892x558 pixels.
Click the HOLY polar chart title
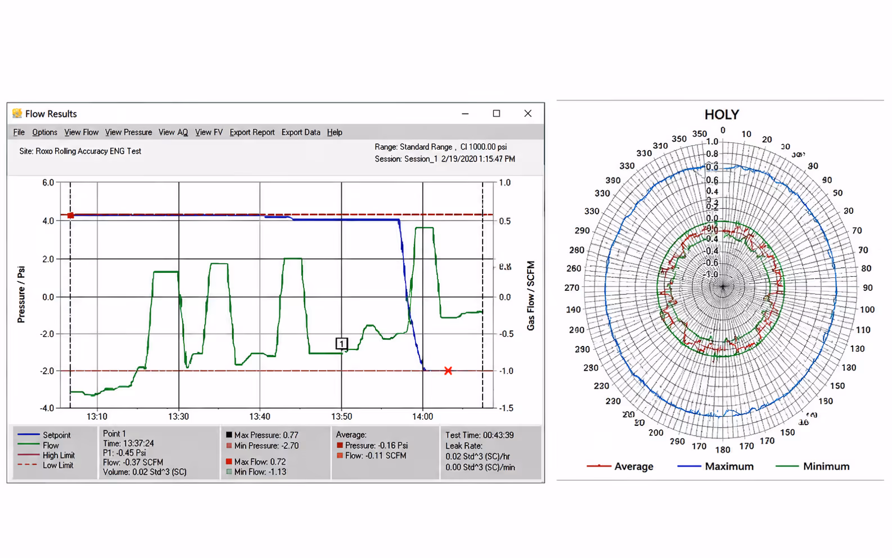pos(722,115)
